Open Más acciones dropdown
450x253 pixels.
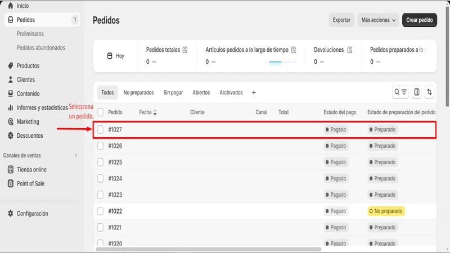pyautogui.click(x=378, y=20)
